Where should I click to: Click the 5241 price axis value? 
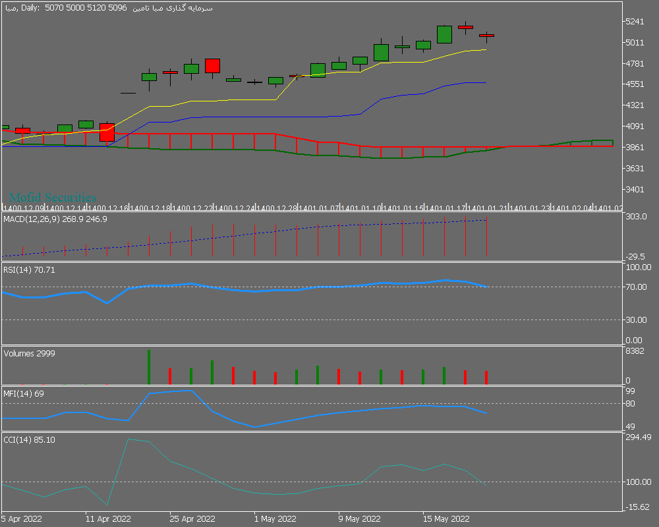(x=635, y=22)
